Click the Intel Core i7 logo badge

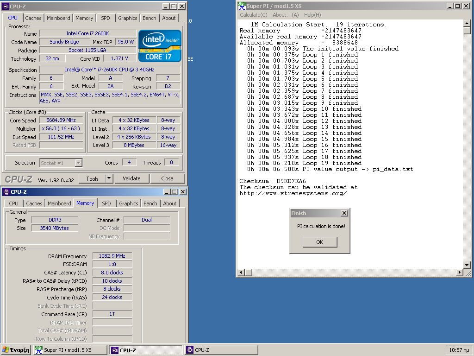click(x=160, y=46)
